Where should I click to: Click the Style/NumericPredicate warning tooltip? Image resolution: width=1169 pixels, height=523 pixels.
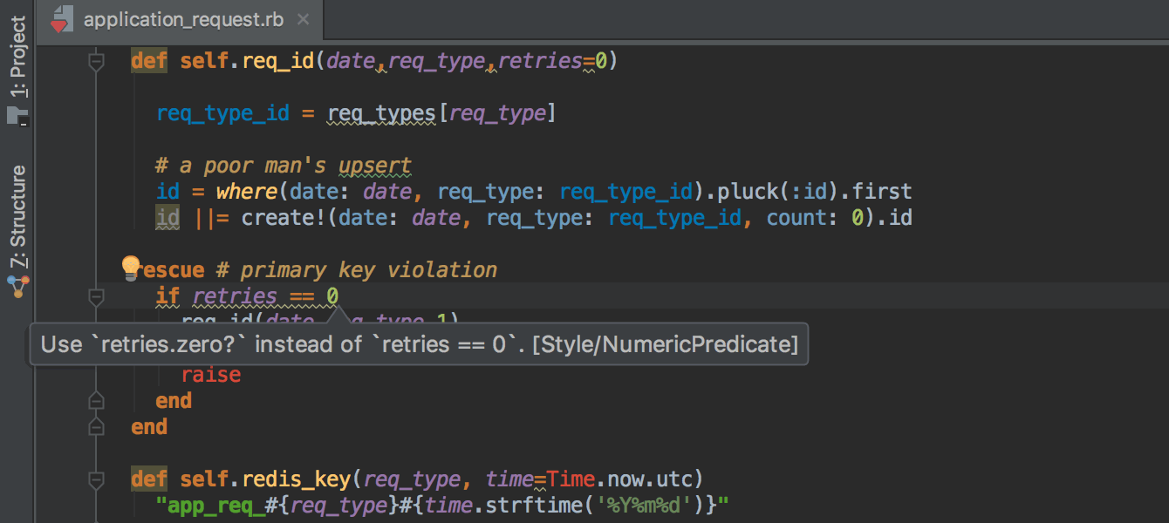420,344
